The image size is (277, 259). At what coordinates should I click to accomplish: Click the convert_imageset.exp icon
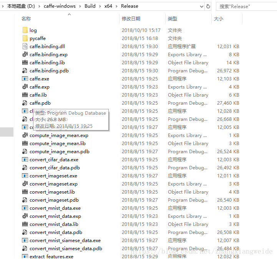coord(25,184)
